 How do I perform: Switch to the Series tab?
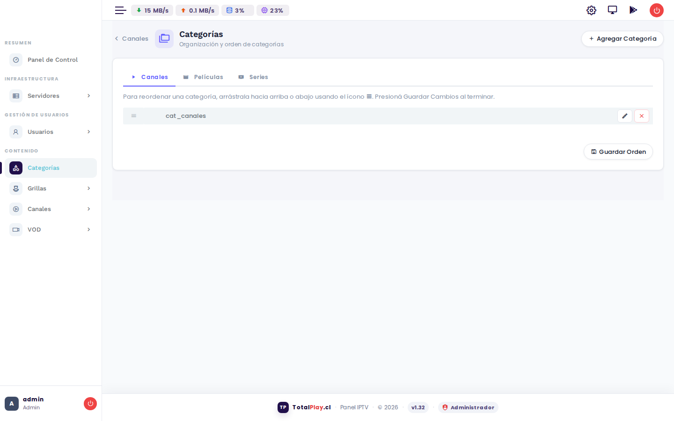click(x=253, y=77)
